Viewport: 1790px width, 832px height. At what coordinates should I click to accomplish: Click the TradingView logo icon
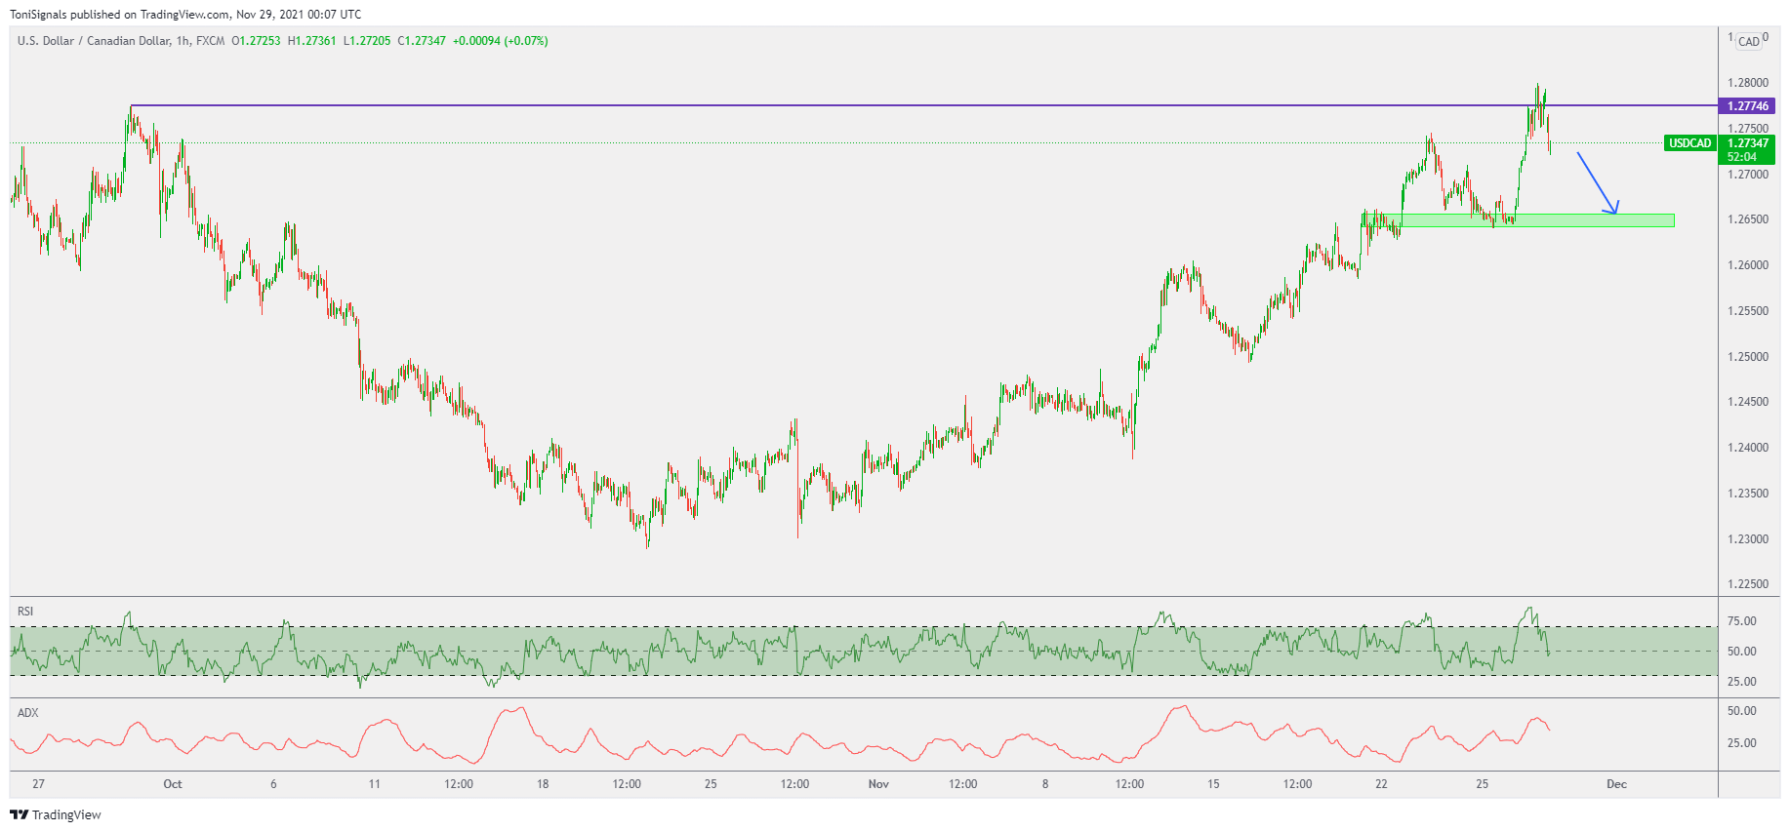coord(19,814)
